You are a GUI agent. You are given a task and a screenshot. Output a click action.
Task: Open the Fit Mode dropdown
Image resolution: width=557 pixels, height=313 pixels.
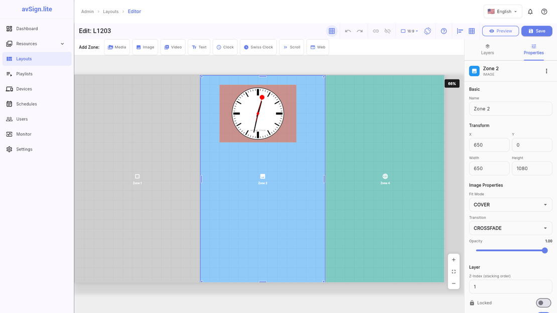point(510,204)
